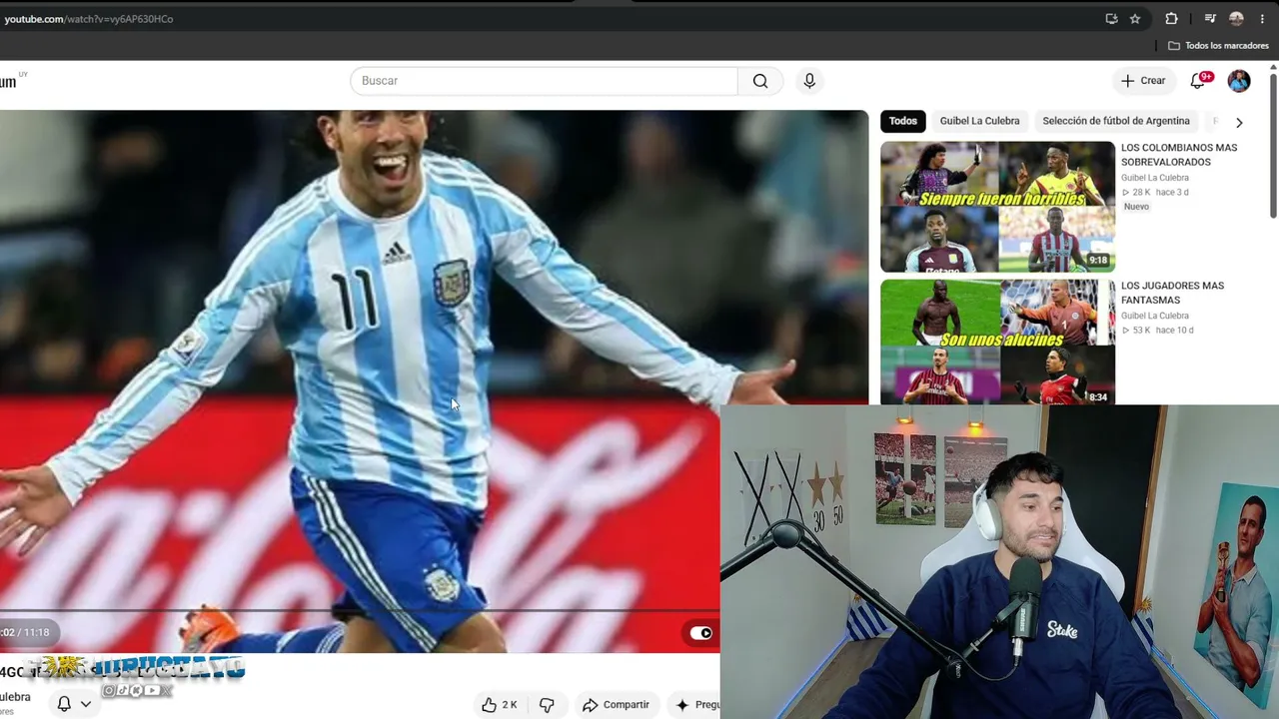Click the '28 K' views text
Viewport: 1279px width, 719px height.
(1141, 192)
